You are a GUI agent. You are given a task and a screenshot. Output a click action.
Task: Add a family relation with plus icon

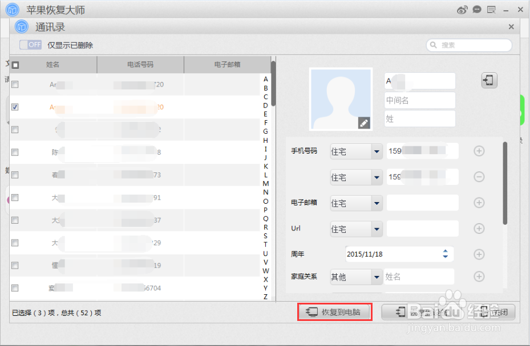[x=479, y=277]
